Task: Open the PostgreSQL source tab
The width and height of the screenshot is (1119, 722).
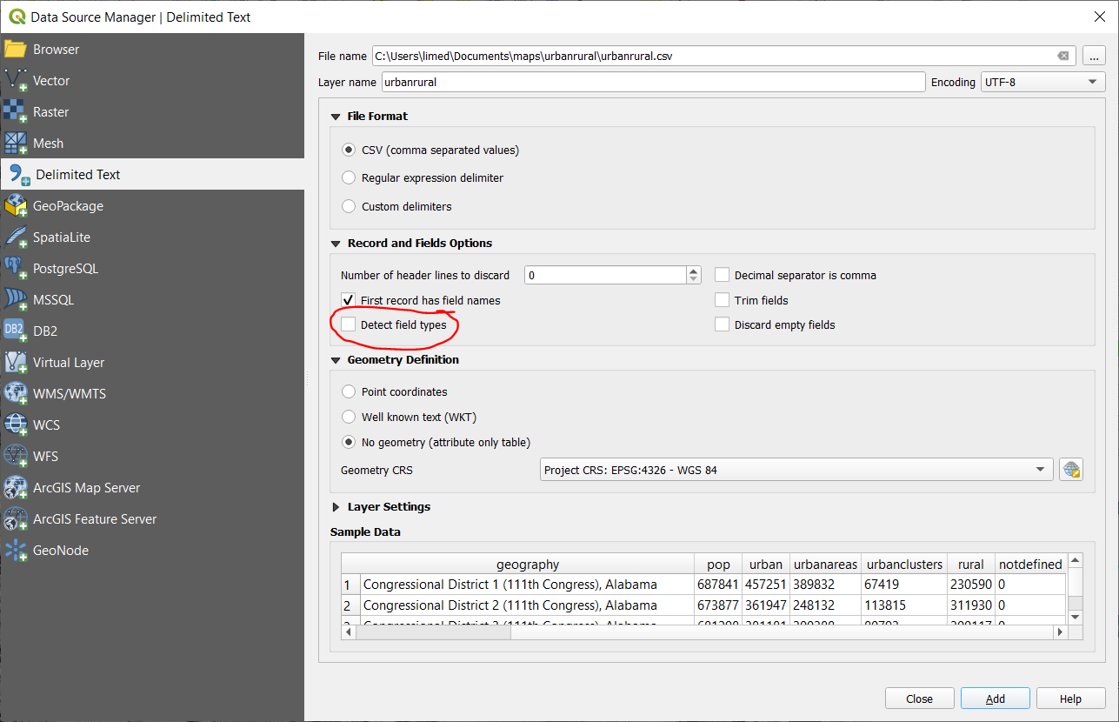Action: (152, 268)
